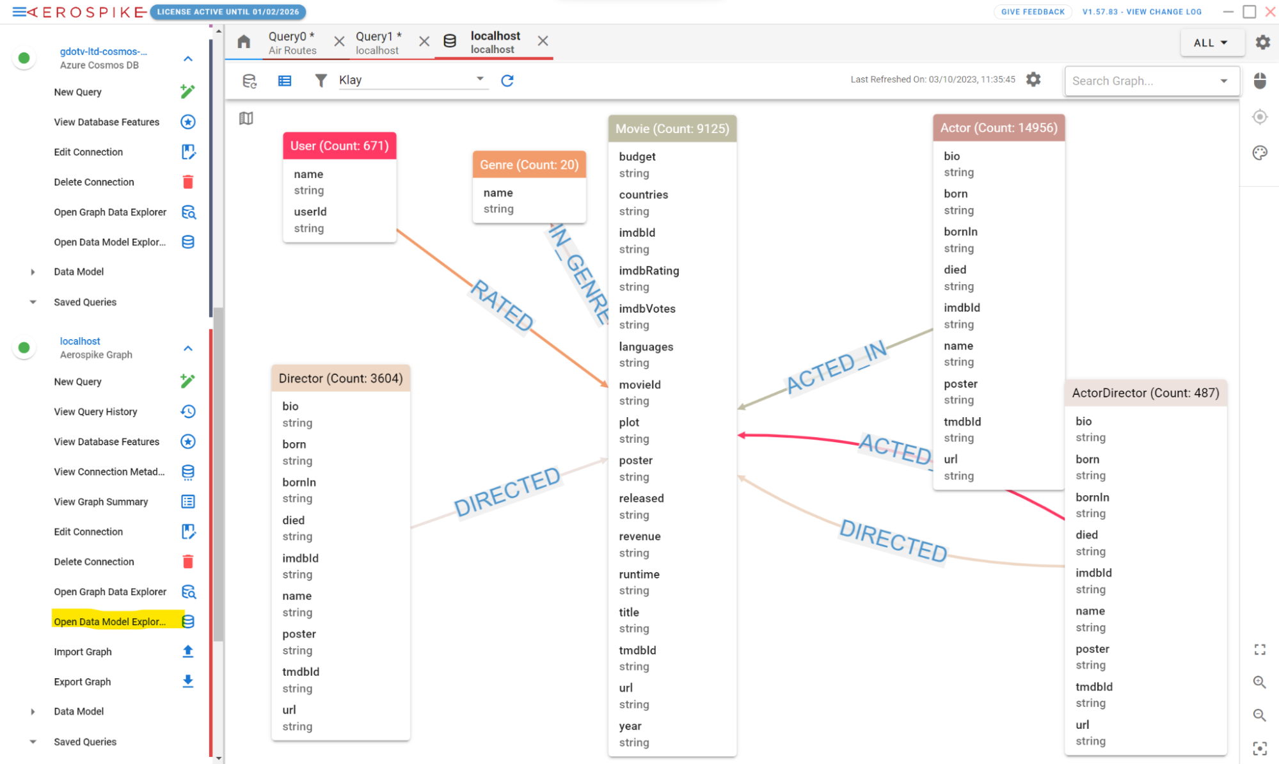
Task: Switch to table view icon in toolbar
Action: click(x=285, y=81)
